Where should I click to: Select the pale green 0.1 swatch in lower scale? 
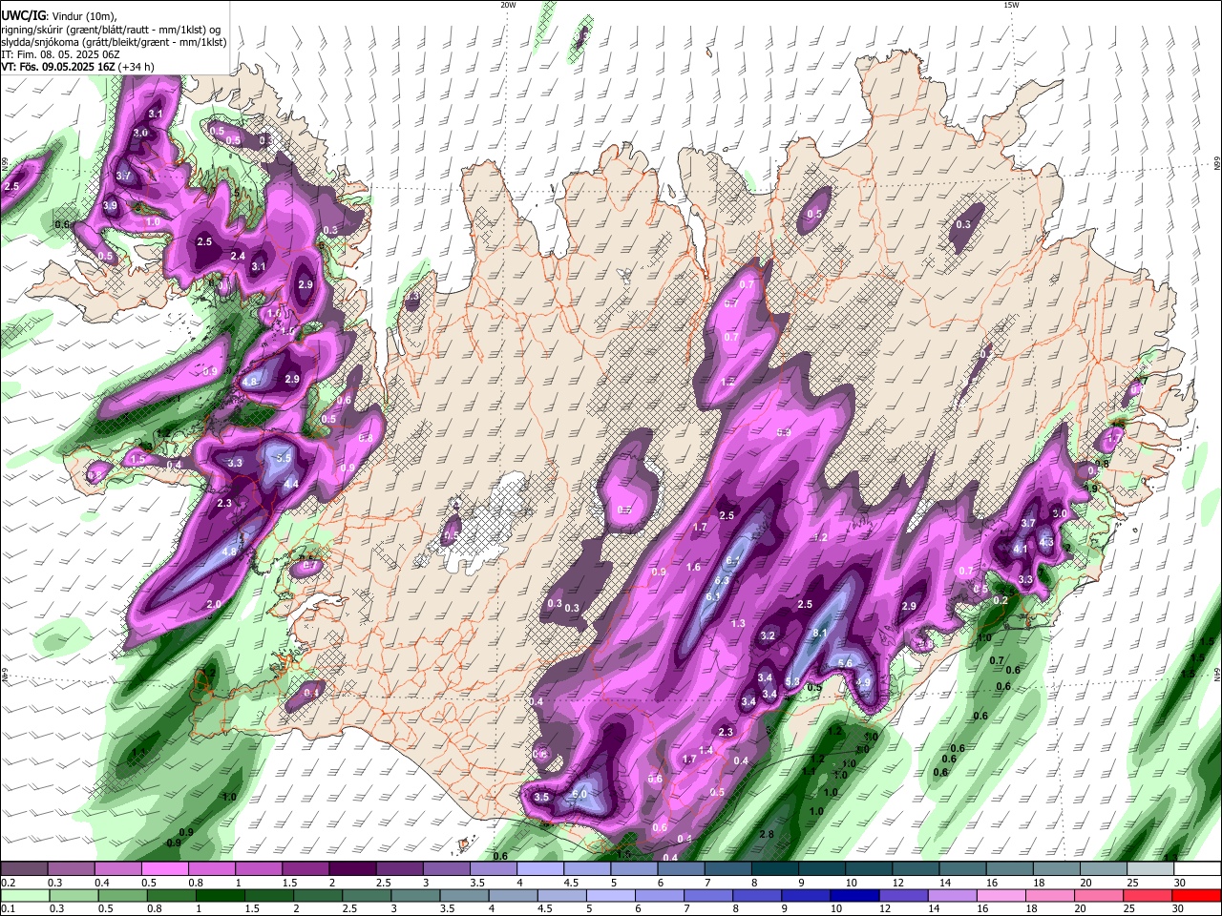coord(25,895)
